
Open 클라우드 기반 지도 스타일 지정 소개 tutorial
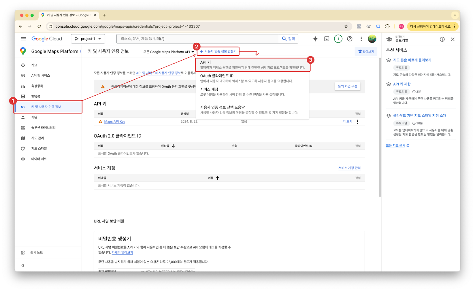click(419, 116)
